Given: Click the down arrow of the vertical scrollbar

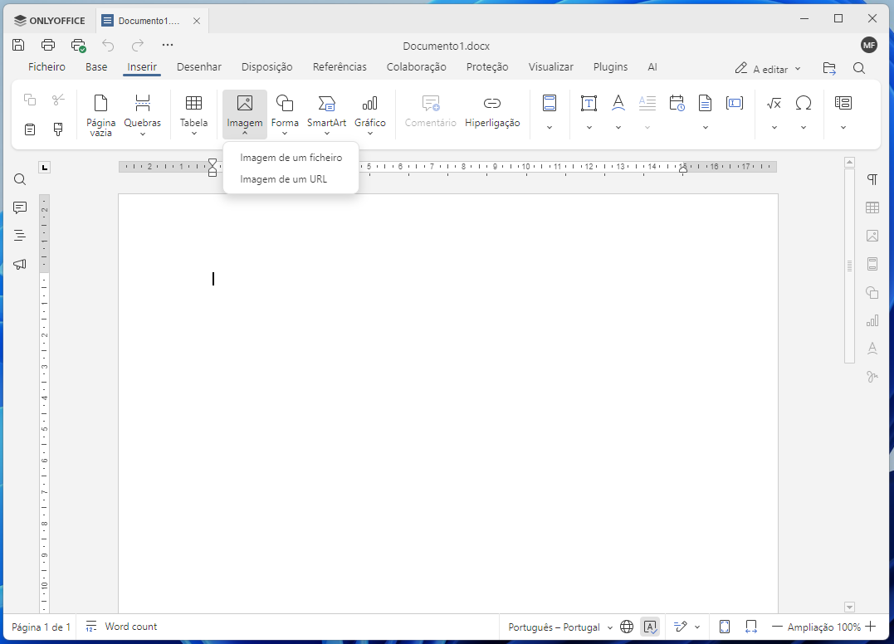Looking at the screenshot, I should click(849, 607).
